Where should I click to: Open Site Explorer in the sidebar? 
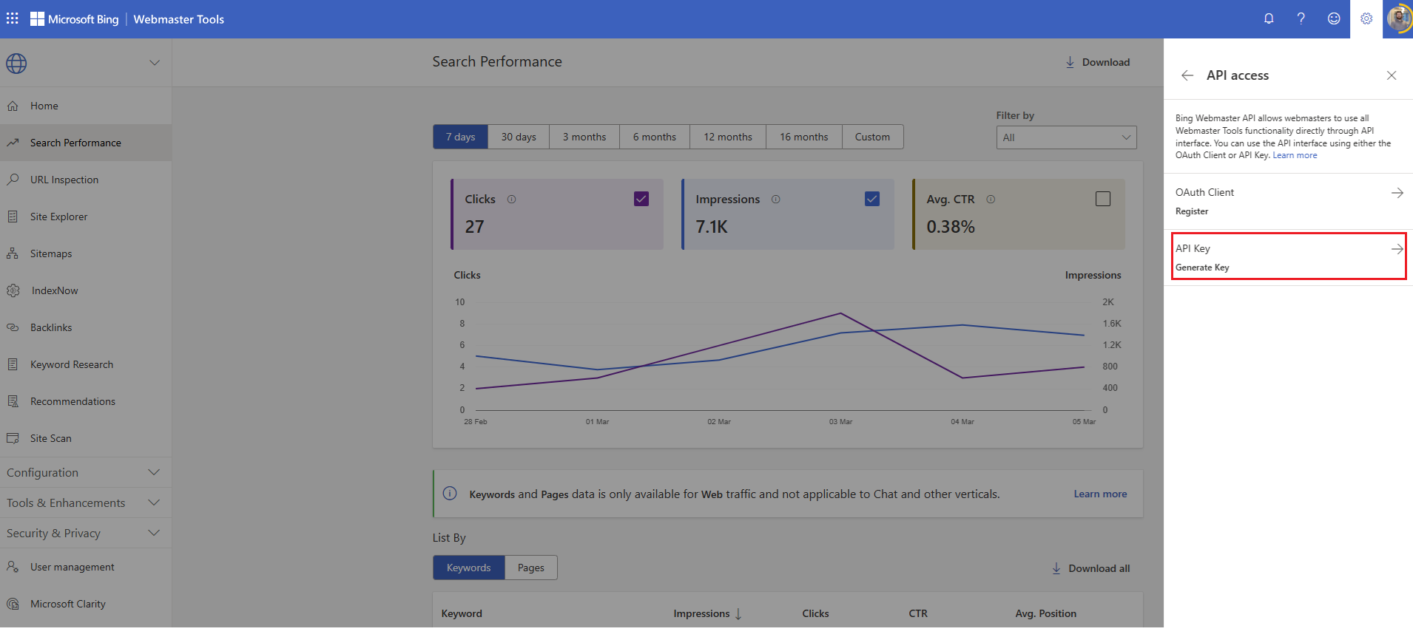(x=58, y=217)
